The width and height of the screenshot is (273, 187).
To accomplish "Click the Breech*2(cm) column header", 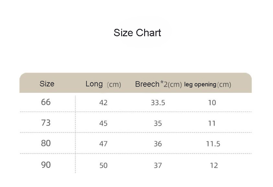I will pos(158,84).
